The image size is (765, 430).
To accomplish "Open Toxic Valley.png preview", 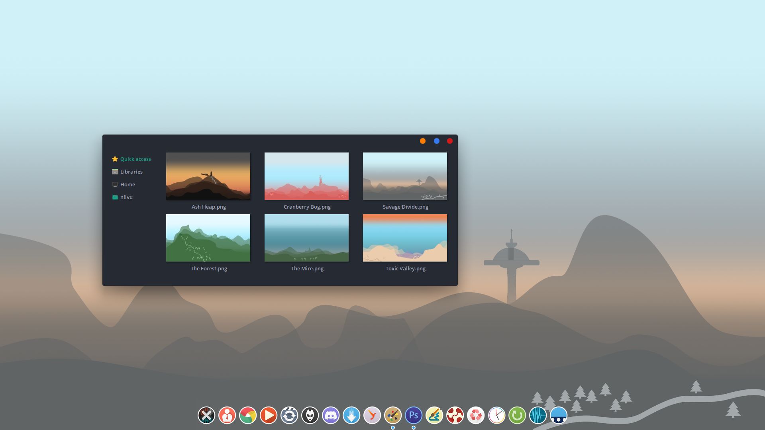I will (x=404, y=238).
